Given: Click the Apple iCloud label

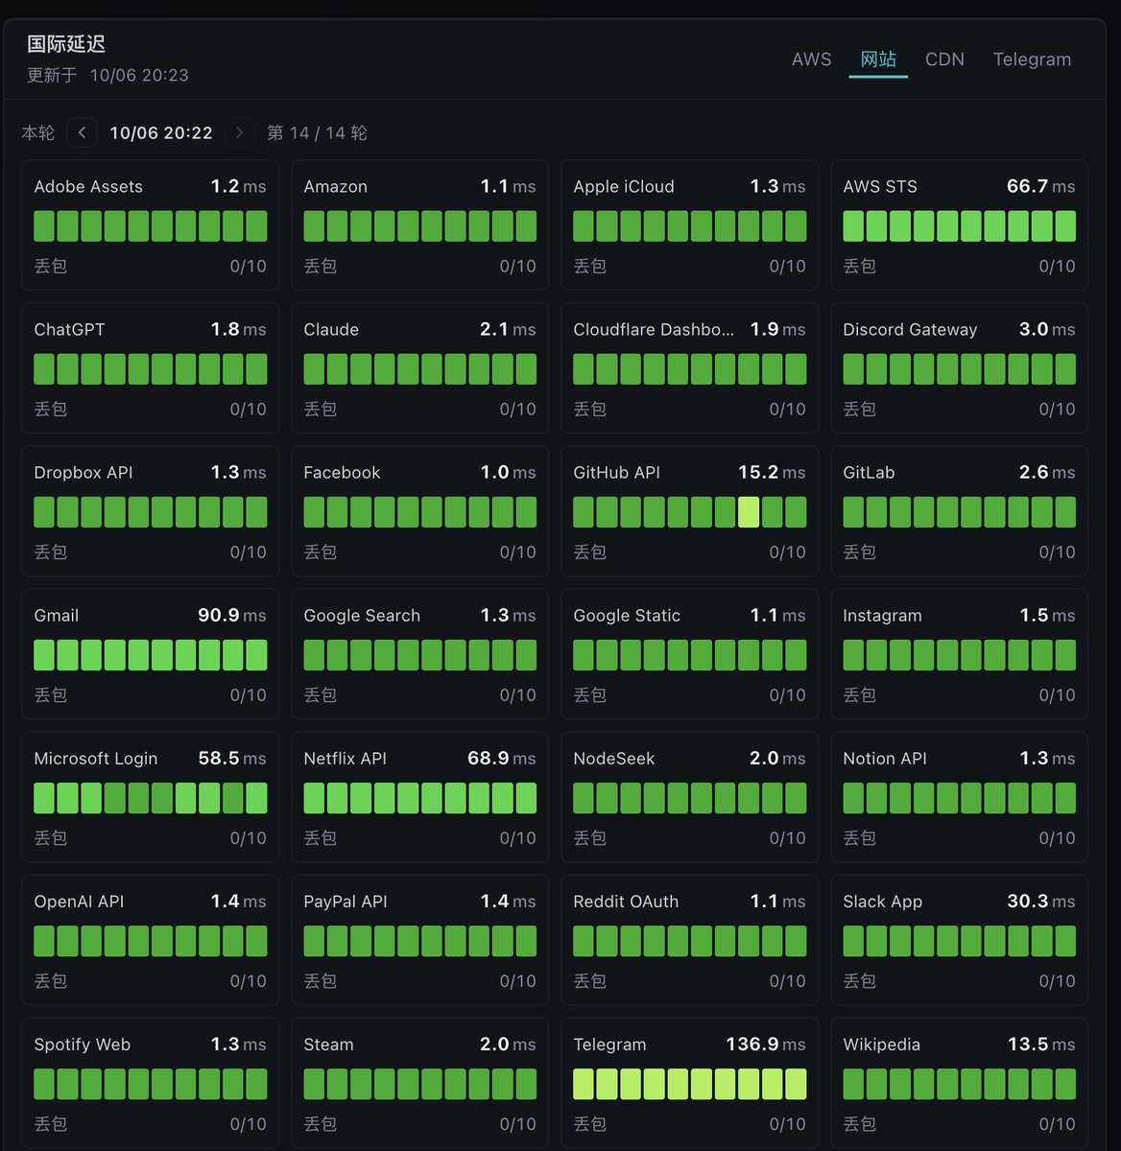Looking at the screenshot, I should pos(624,187).
